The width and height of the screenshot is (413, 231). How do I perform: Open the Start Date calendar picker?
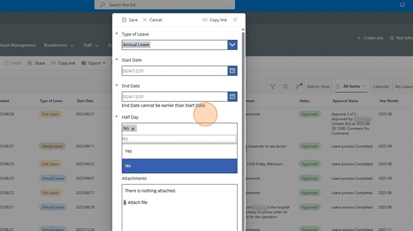232,71
